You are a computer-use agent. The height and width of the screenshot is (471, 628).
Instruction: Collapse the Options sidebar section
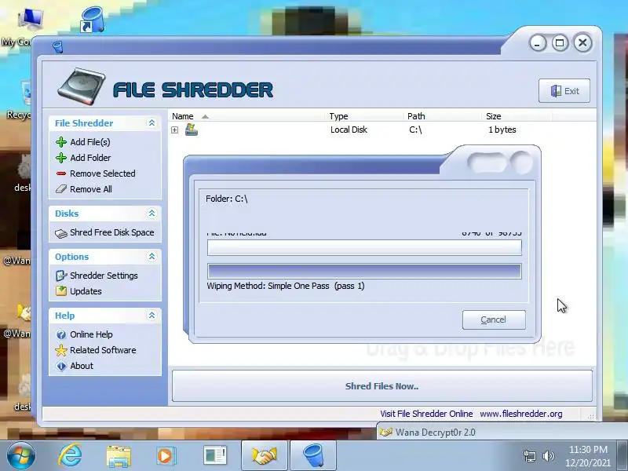tap(152, 257)
